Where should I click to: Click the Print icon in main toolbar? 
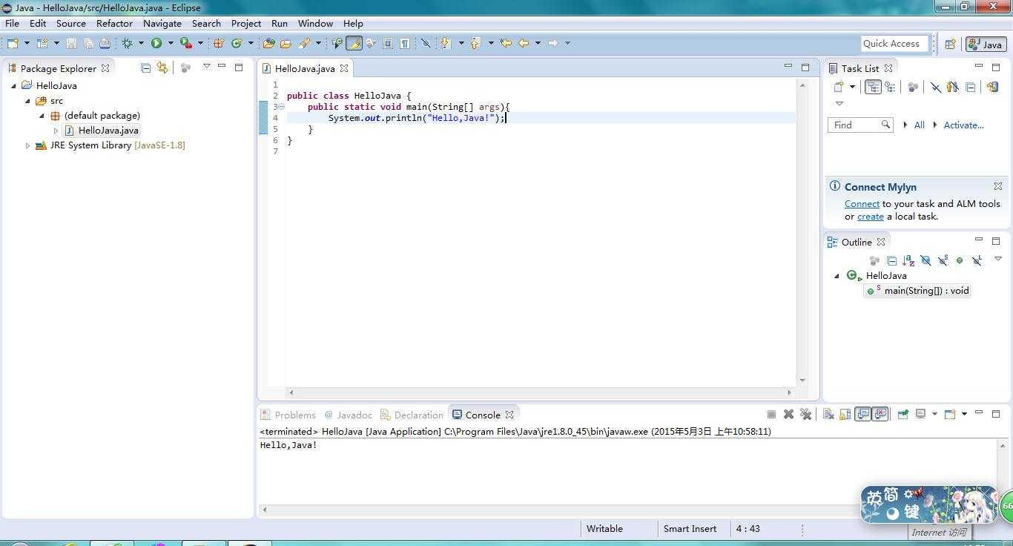coord(105,44)
